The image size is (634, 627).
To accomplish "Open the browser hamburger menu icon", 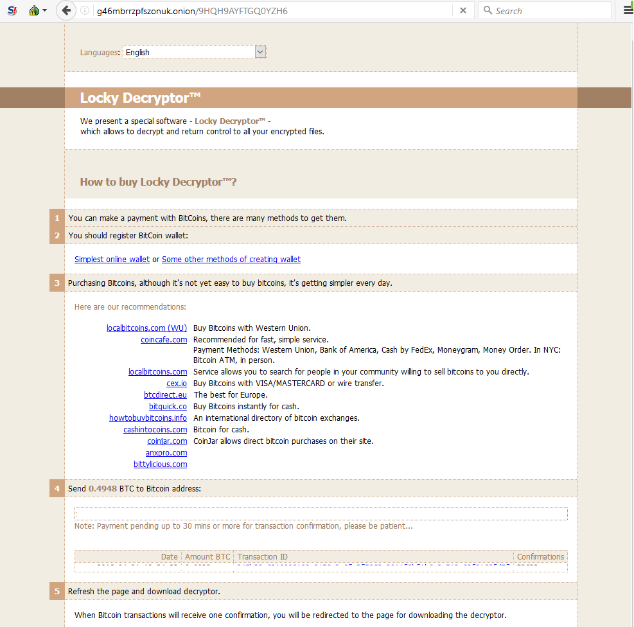I will [x=628, y=10].
